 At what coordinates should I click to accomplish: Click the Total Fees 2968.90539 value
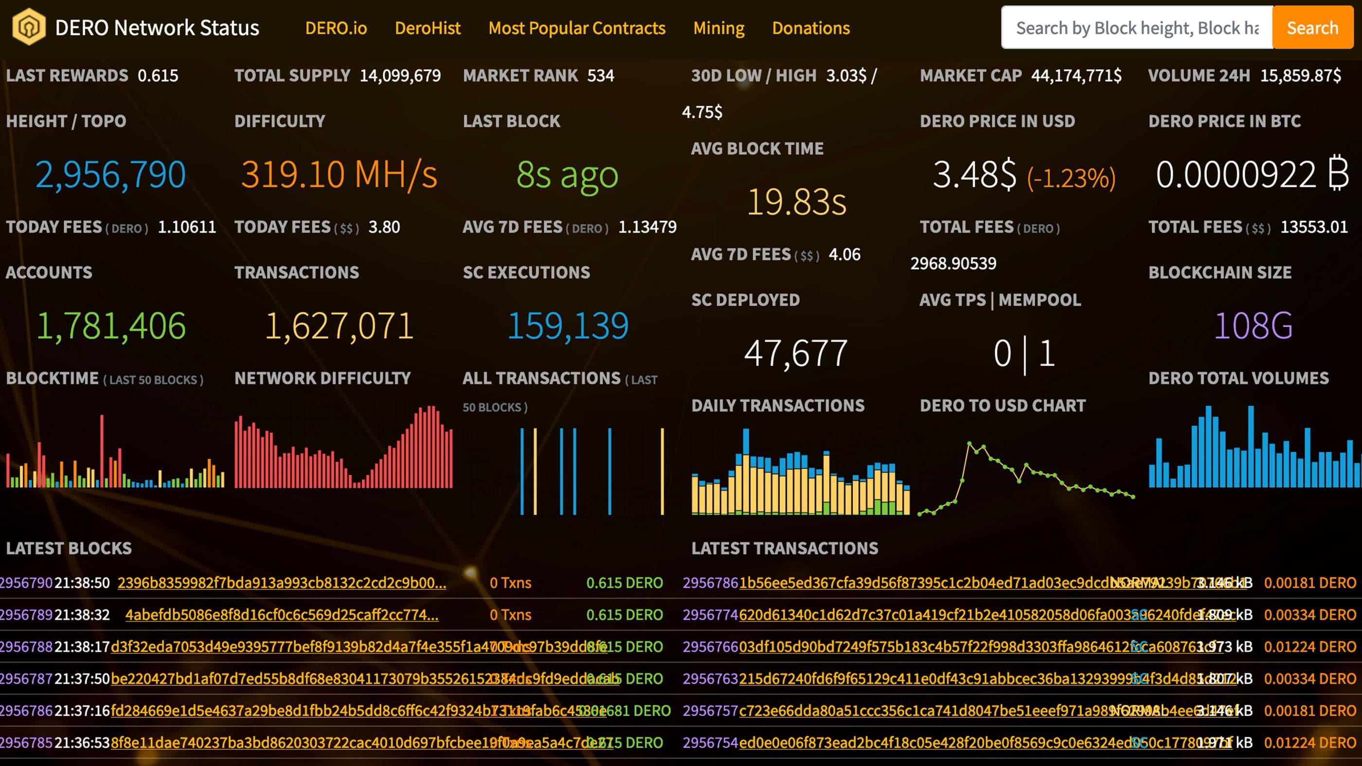tap(953, 263)
